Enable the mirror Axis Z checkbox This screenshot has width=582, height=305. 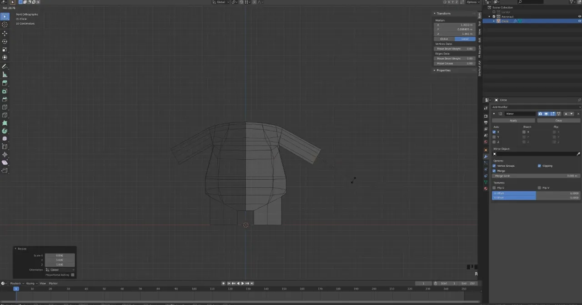coord(494,142)
